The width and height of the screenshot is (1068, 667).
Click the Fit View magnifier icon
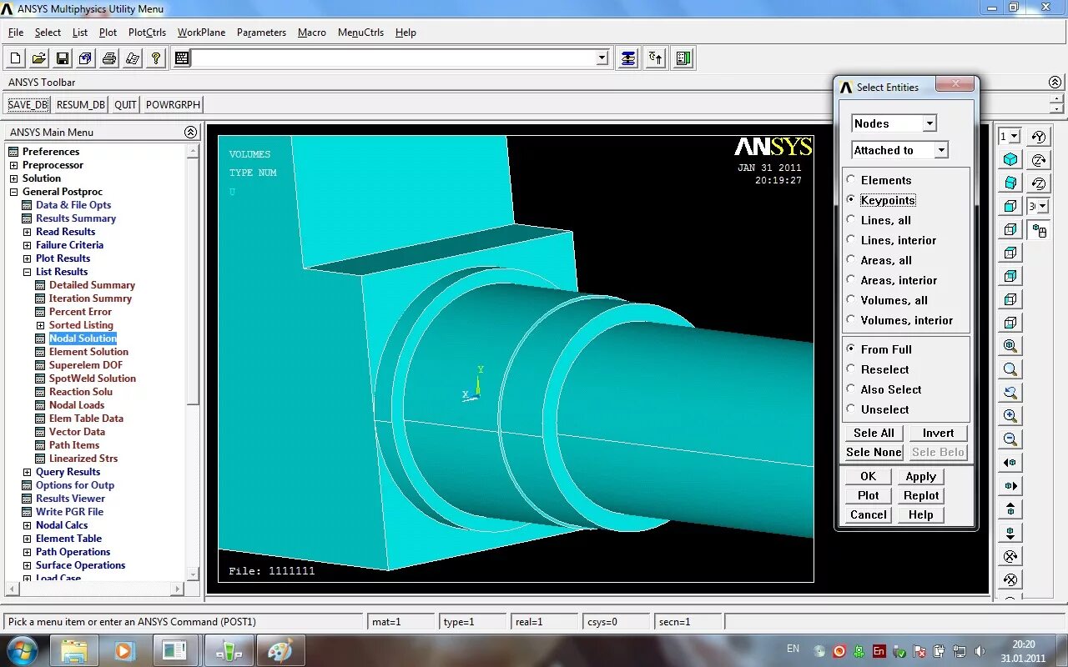click(x=1010, y=346)
